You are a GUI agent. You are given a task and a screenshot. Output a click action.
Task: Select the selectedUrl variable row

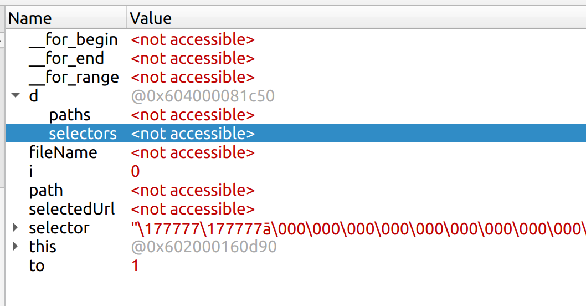(72, 209)
